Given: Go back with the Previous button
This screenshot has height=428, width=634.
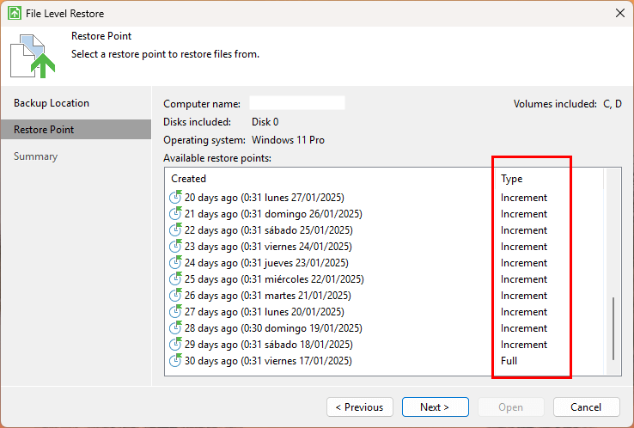Looking at the screenshot, I should (x=360, y=407).
